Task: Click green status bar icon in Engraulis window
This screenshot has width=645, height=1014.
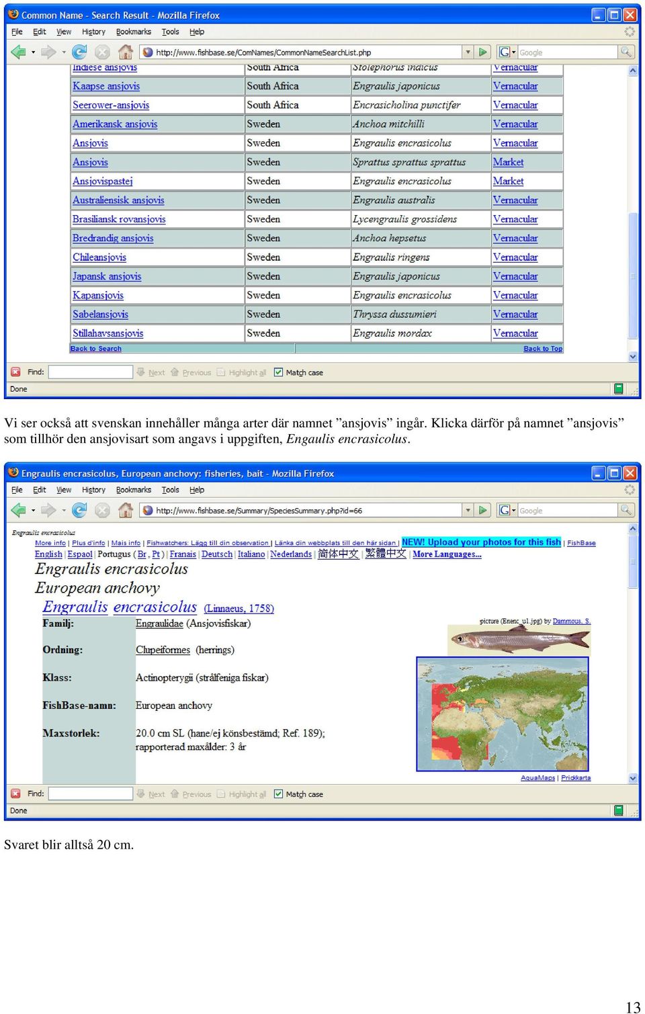Action: click(x=619, y=810)
